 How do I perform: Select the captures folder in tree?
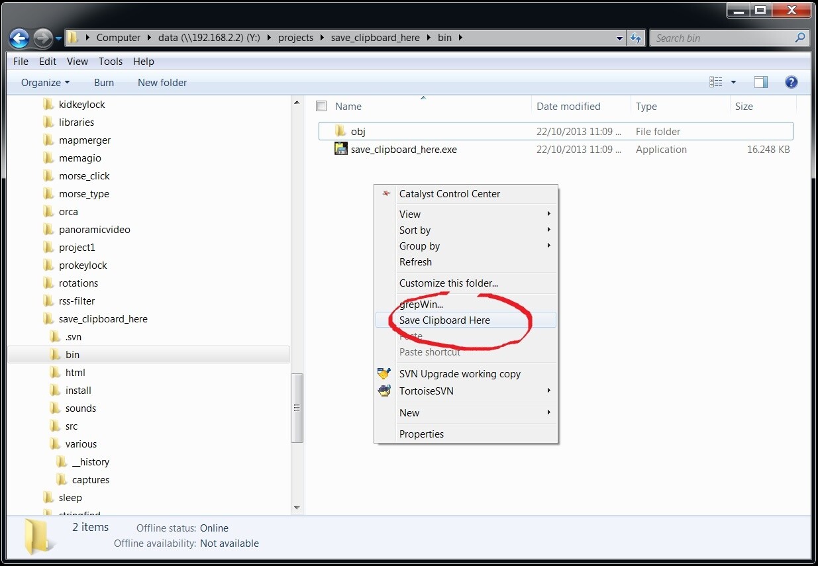[x=90, y=479]
